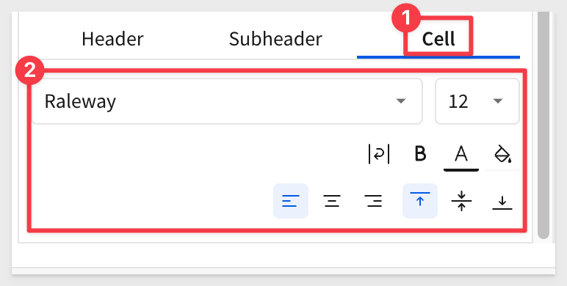567x286 pixels.
Task: Click the vertical scrollbar thumb
Action: pos(543,125)
